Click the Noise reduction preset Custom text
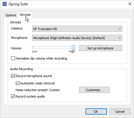The image size is (134, 118). tap(38, 90)
